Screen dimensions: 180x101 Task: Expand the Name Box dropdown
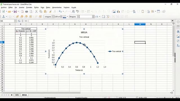pos(15,21)
